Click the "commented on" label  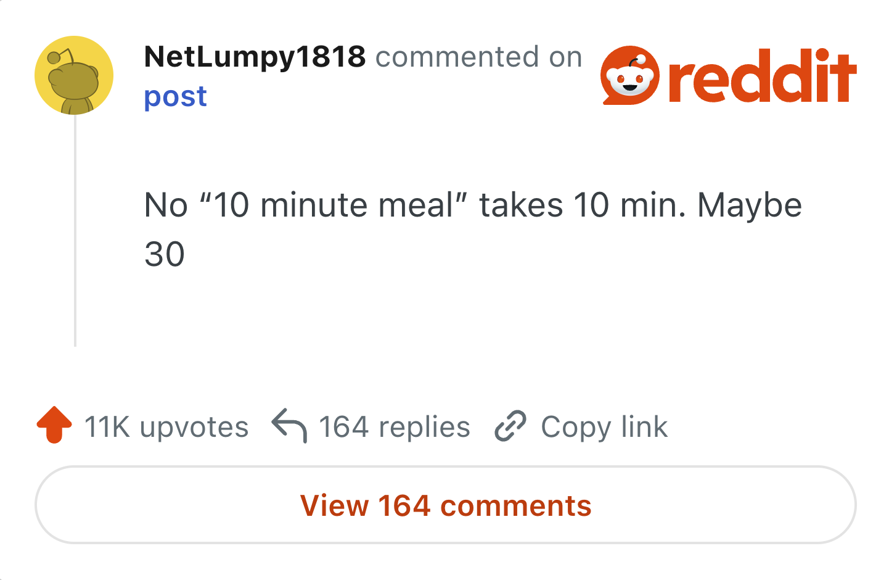tap(479, 57)
